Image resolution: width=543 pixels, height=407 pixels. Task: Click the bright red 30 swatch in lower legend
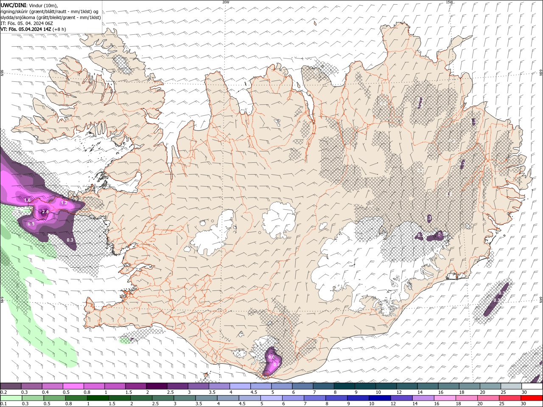tap(531, 398)
